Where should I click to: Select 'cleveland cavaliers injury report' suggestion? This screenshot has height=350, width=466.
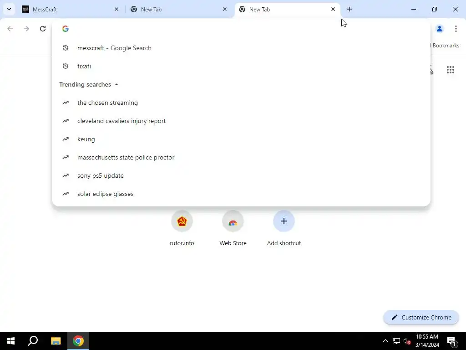pyautogui.click(x=241, y=121)
